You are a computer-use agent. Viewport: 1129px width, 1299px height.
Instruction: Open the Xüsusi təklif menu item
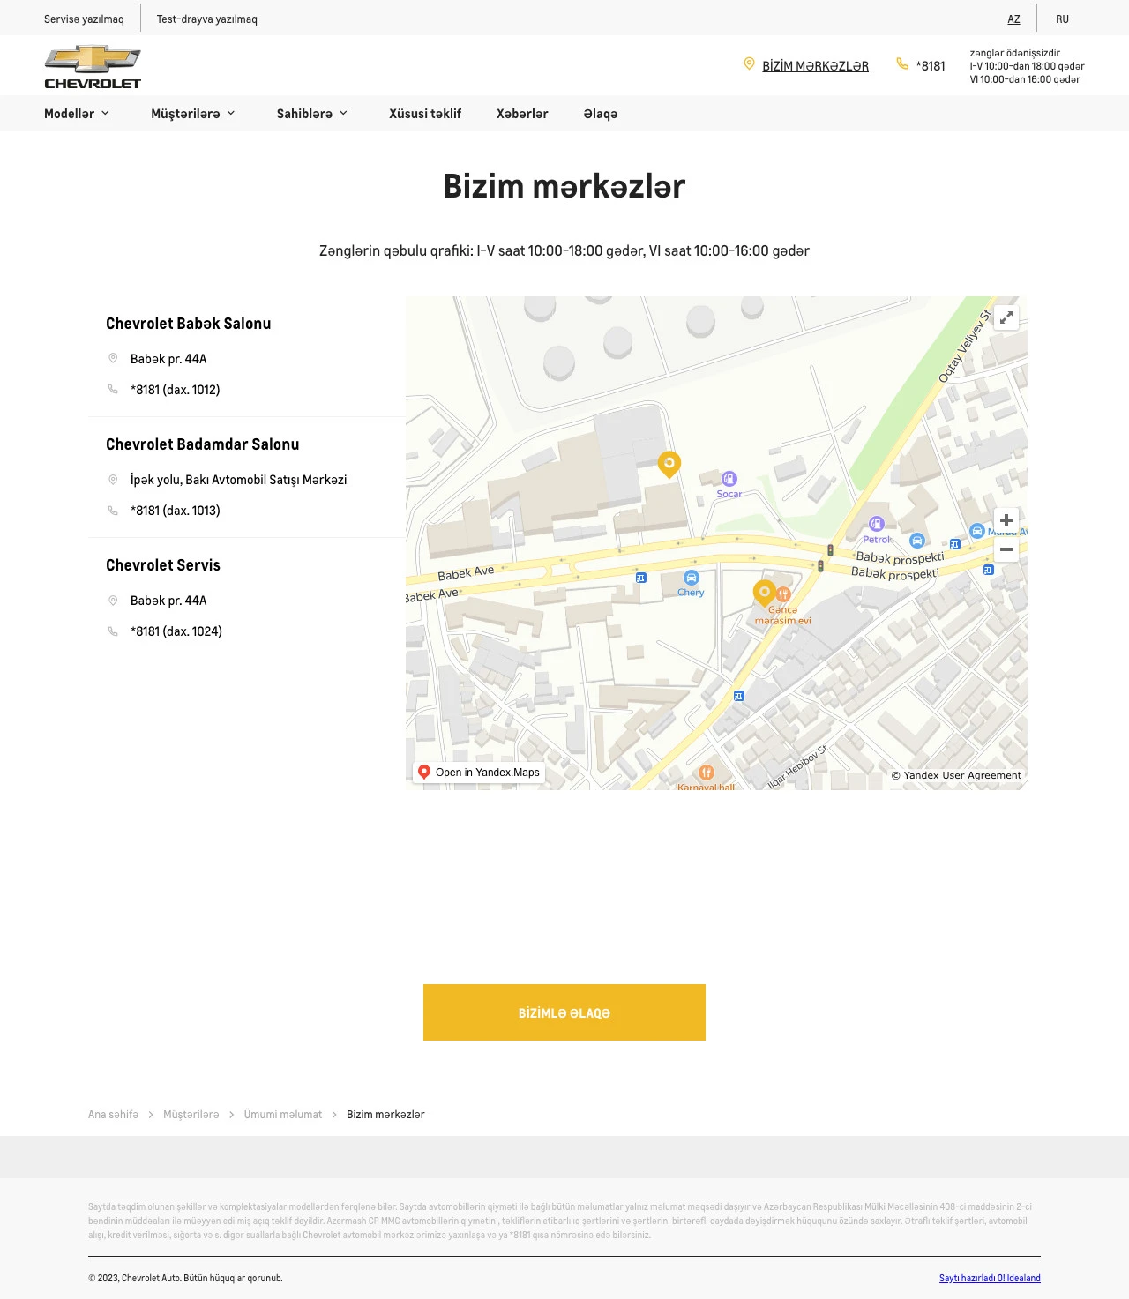(x=425, y=114)
